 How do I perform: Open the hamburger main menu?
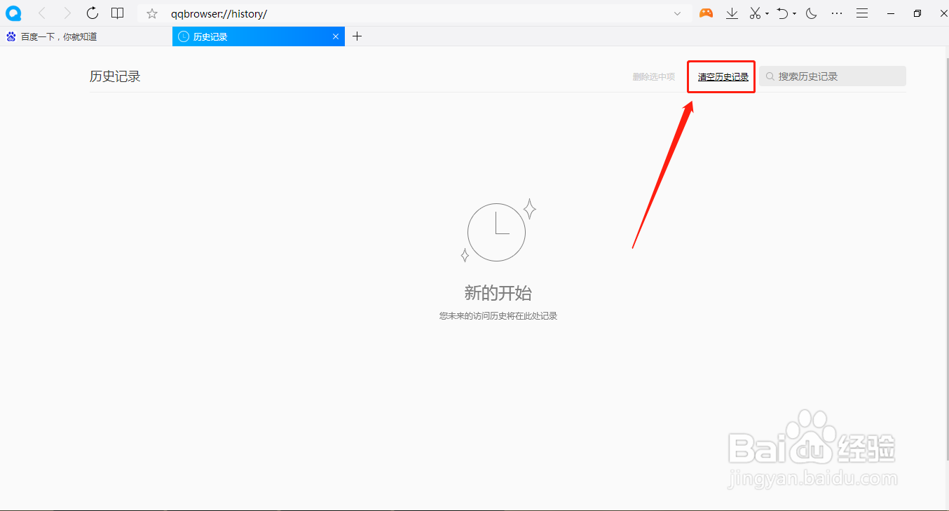pos(863,13)
